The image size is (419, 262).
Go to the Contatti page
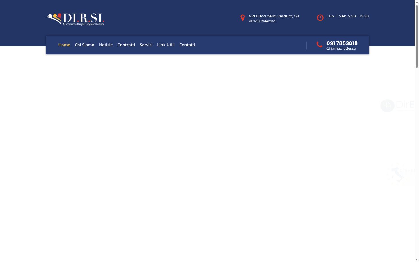click(x=187, y=45)
